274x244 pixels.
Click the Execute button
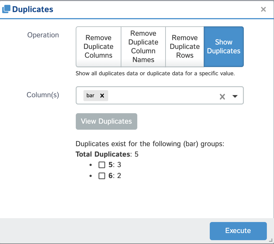(x=238, y=231)
